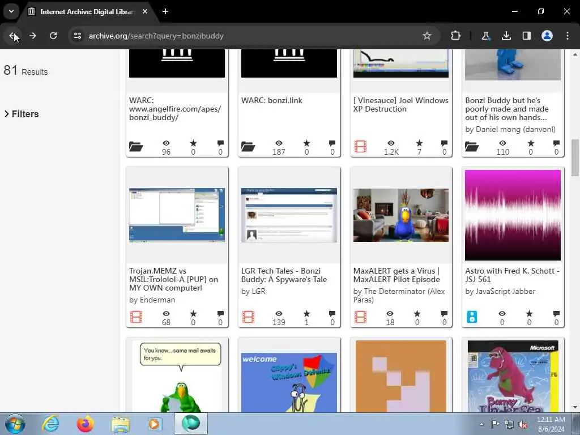This screenshot has height=435, width=580.
Task: Click the MaxALERT blue bird thumbnail
Action: coord(401,215)
